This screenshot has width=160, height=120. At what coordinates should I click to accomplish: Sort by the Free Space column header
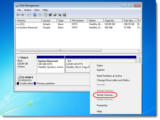[129, 21]
